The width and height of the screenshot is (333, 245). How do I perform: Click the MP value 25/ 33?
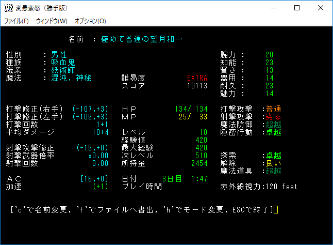(x=194, y=117)
